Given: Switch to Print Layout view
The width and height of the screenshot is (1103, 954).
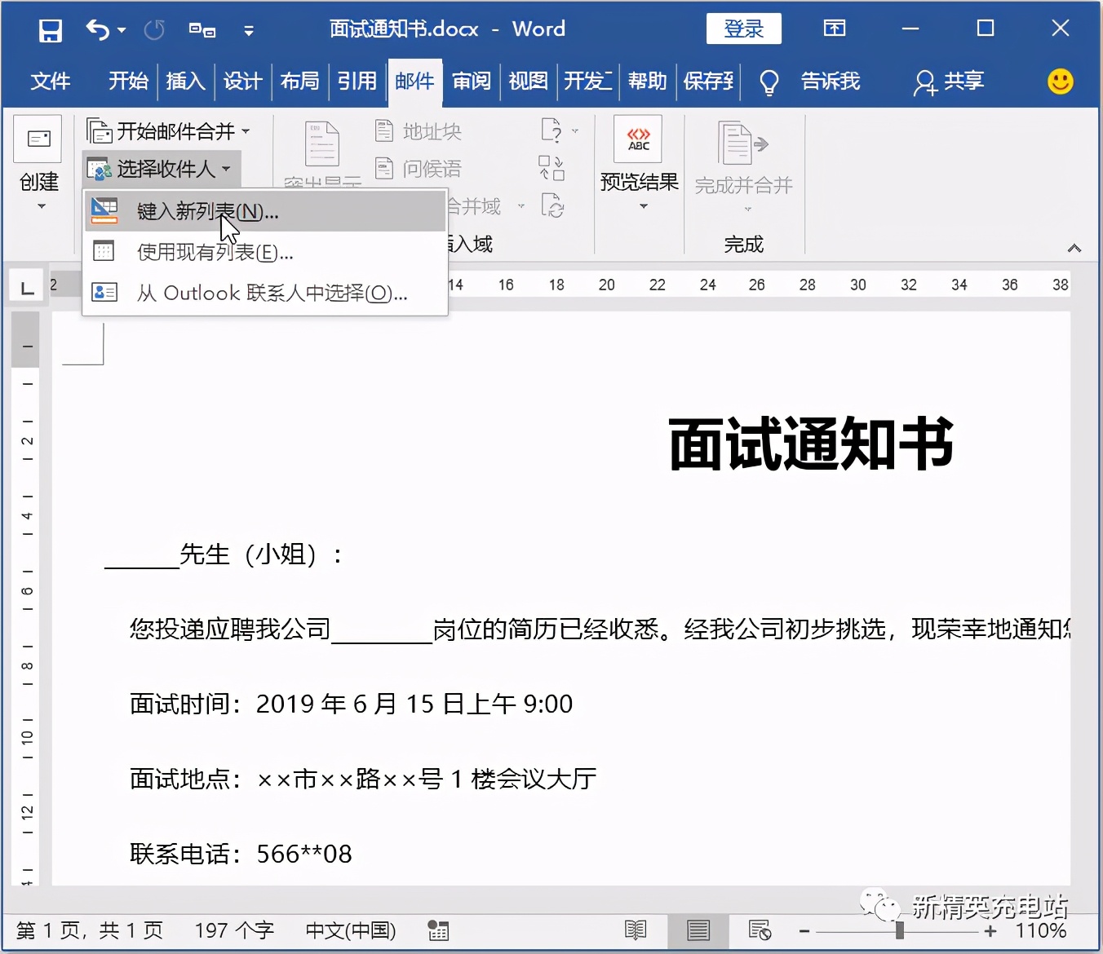Looking at the screenshot, I should point(698,930).
